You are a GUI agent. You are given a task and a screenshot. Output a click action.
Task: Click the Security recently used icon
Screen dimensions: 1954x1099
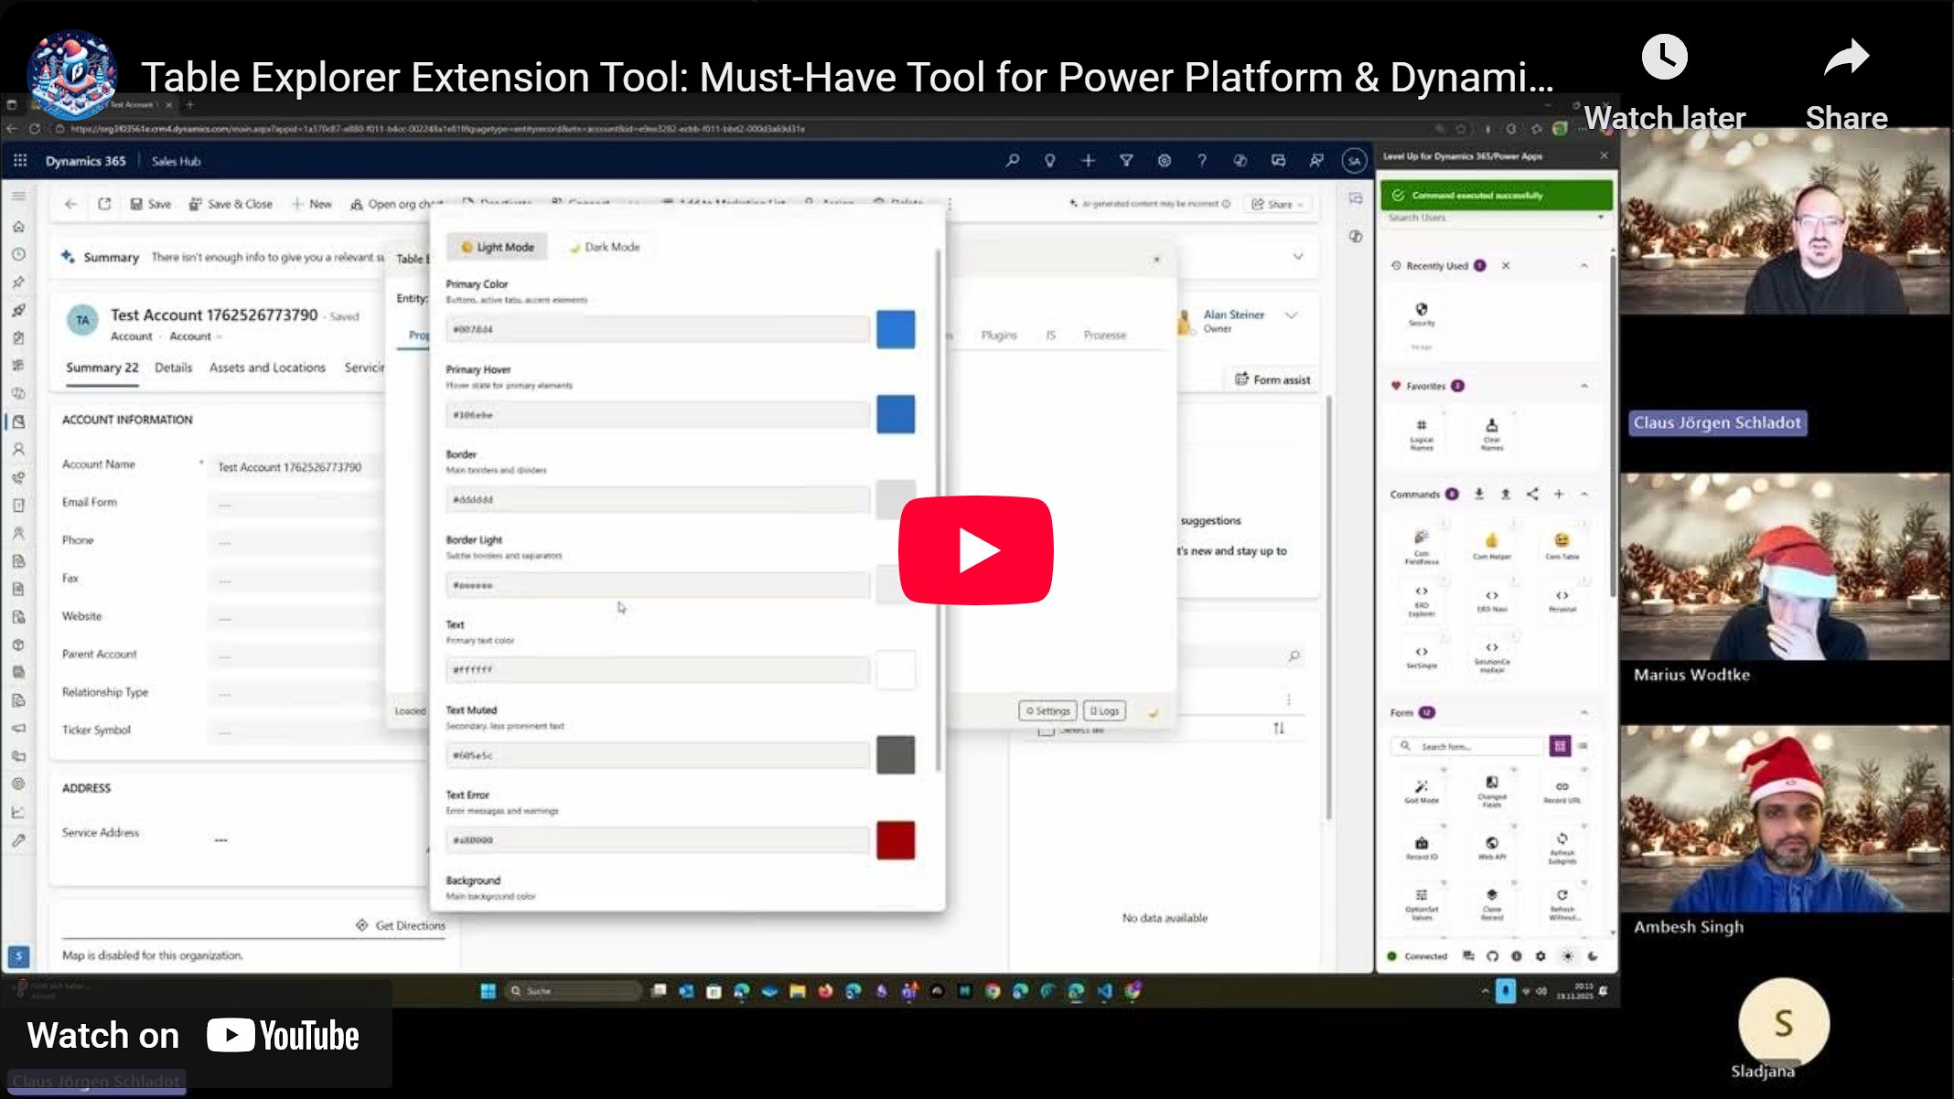[1421, 313]
